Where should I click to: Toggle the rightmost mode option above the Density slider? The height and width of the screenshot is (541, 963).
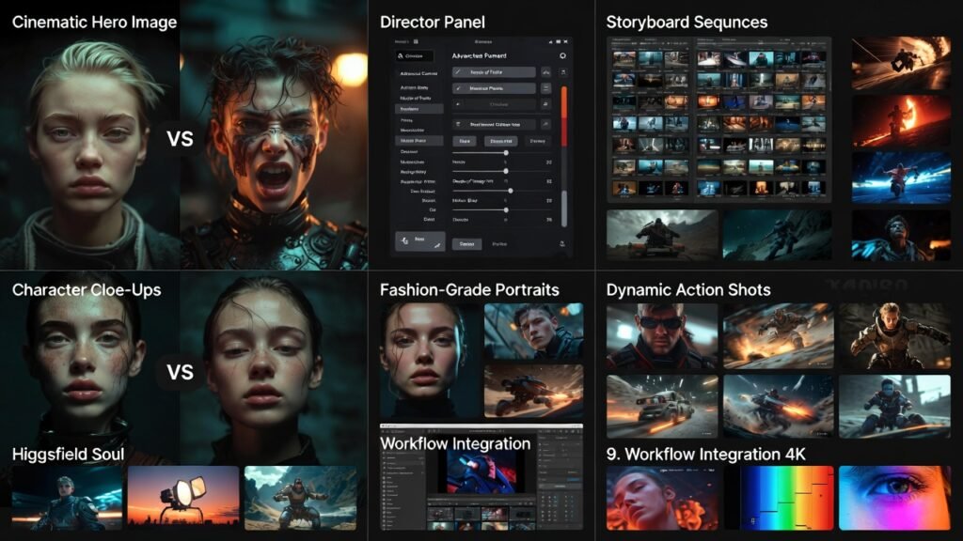coord(537,142)
